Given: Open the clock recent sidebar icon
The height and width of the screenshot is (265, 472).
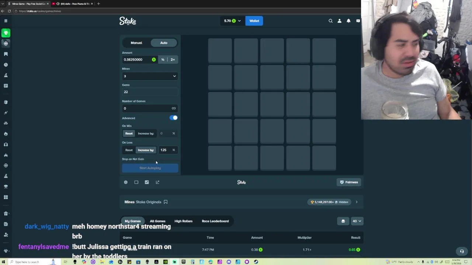Looking at the screenshot, I should click(x=6, y=65).
